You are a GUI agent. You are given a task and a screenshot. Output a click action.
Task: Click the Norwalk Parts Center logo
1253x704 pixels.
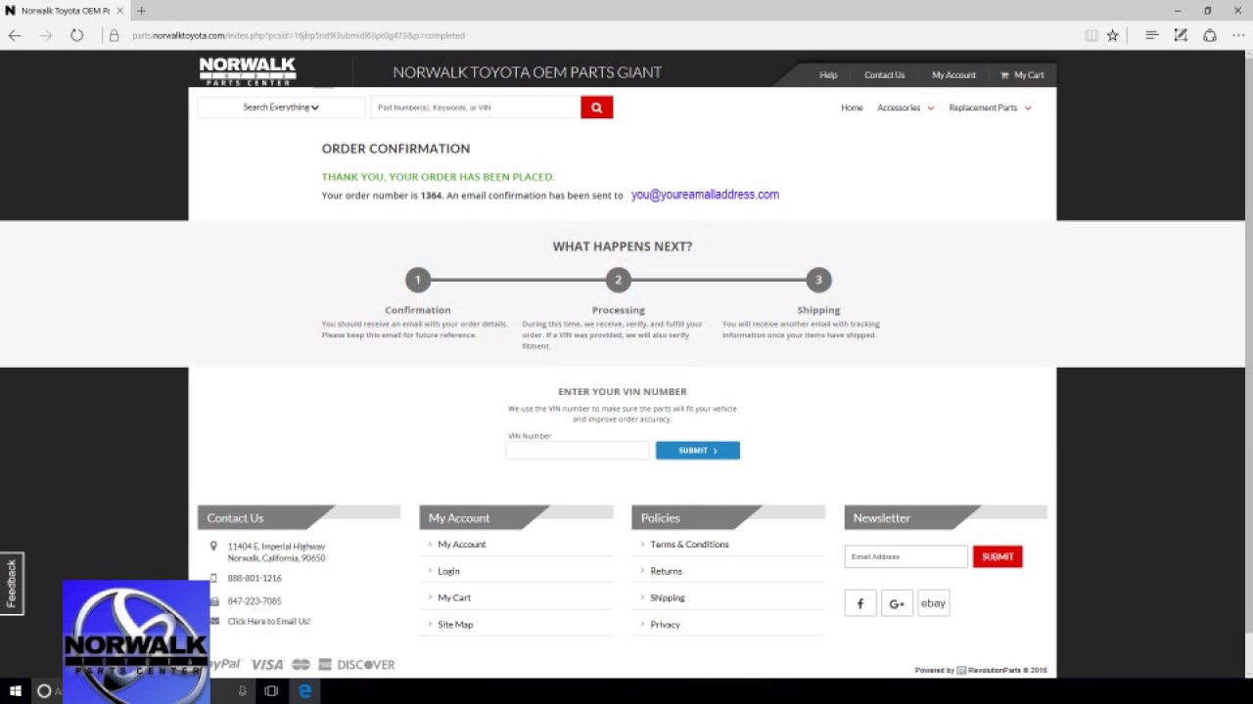point(248,71)
